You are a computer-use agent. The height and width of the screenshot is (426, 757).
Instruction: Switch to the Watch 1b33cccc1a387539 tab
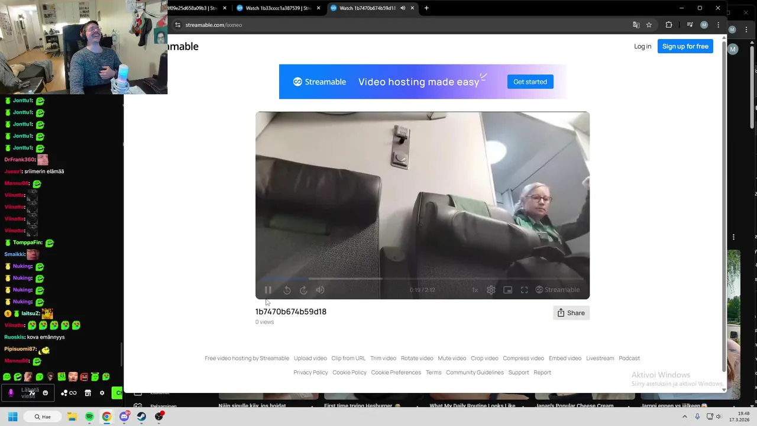(x=278, y=8)
